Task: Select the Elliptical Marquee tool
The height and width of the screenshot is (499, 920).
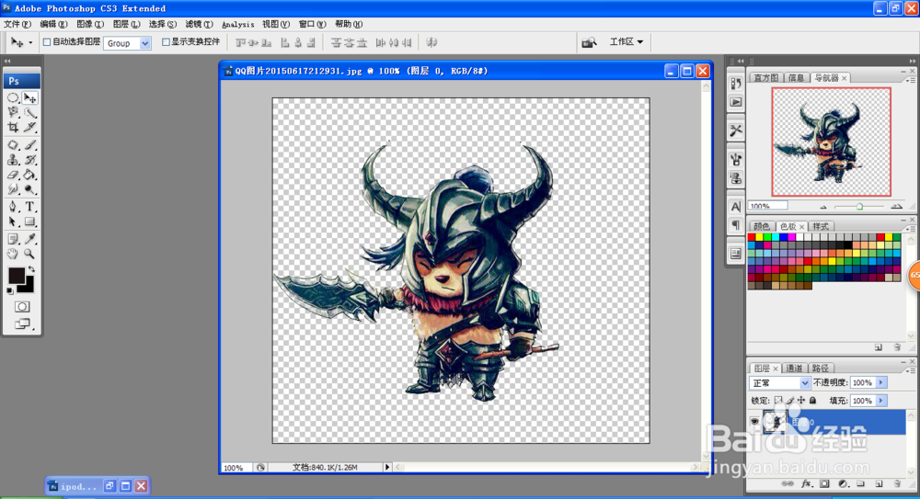Action: 13,98
